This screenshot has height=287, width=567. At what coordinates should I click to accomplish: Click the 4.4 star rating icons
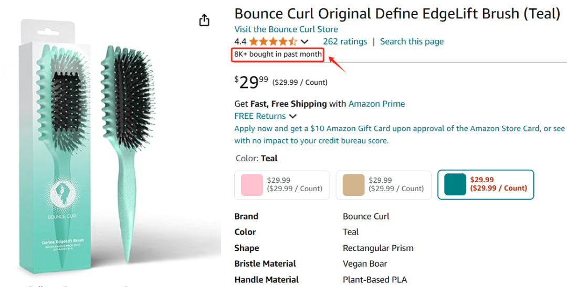[x=273, y=42]
